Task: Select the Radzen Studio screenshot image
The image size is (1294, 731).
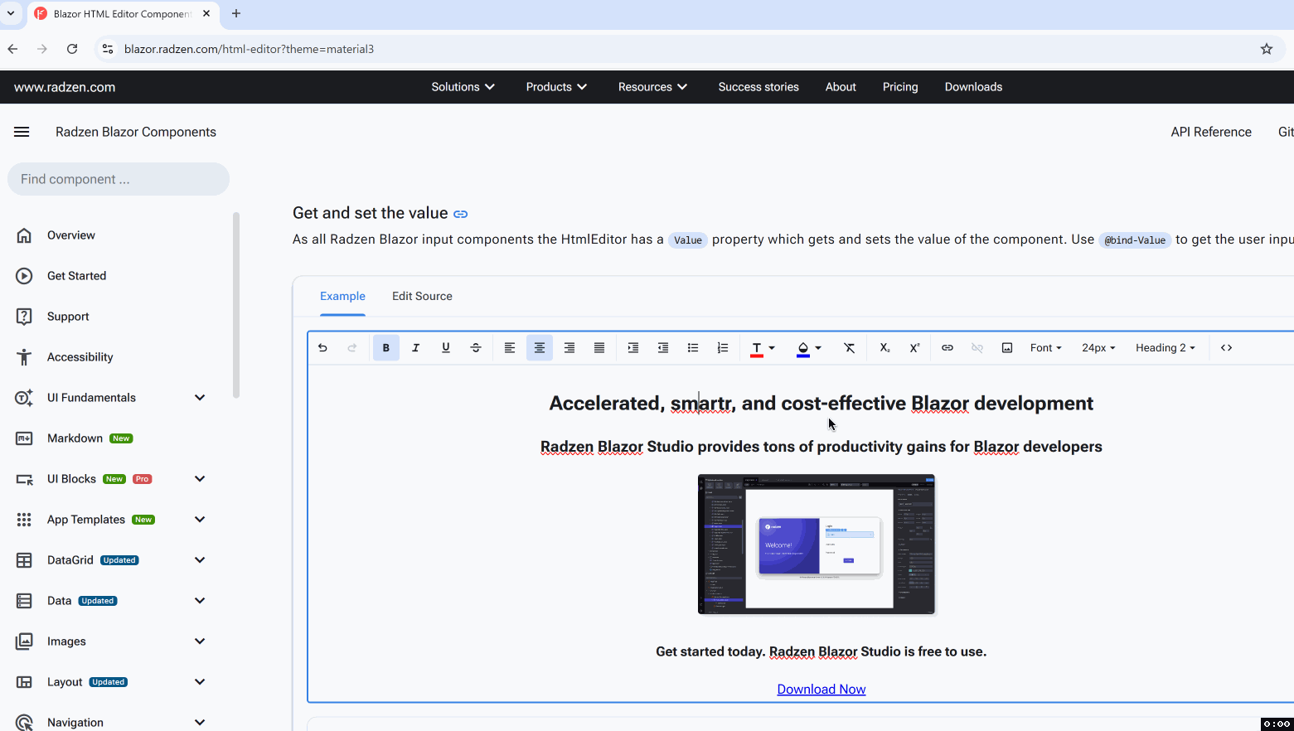Action: click(817, 544)
